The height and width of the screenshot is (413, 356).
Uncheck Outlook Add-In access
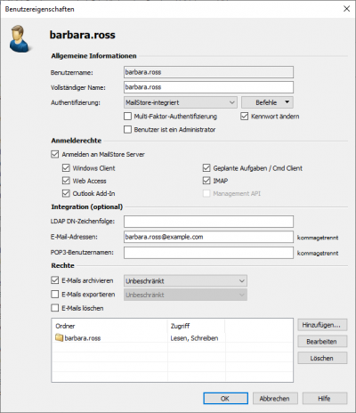66,193
